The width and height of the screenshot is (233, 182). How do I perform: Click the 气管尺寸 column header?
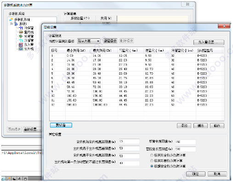click(131, 50)
